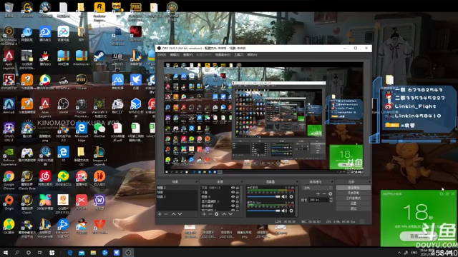The width and height of the screenshot is (458, 257).
Task: Add a scene transition with the plus icon
Action: pyautogui.click(x=318, y=193)
